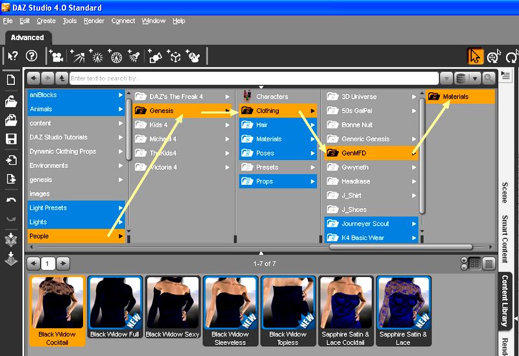This screenshot has height=356, width=519.
Task: Open the Render menu
Action: 94,21
